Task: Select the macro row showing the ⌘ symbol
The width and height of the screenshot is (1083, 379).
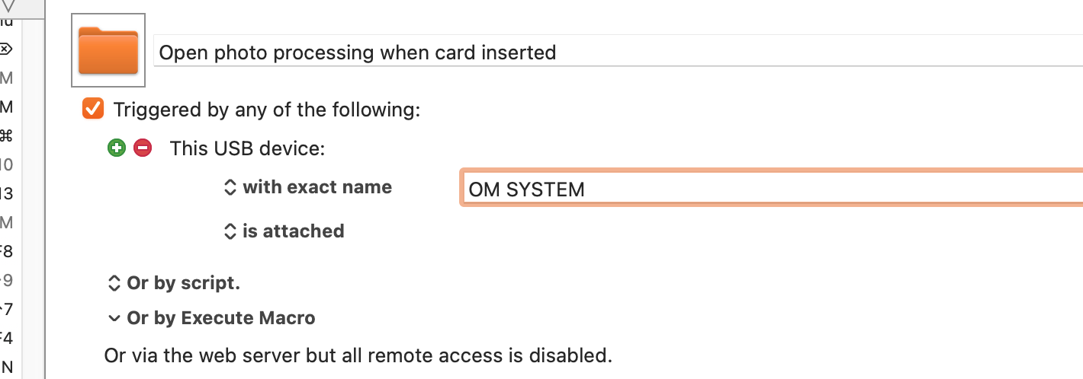Action: tap(6, 136)
